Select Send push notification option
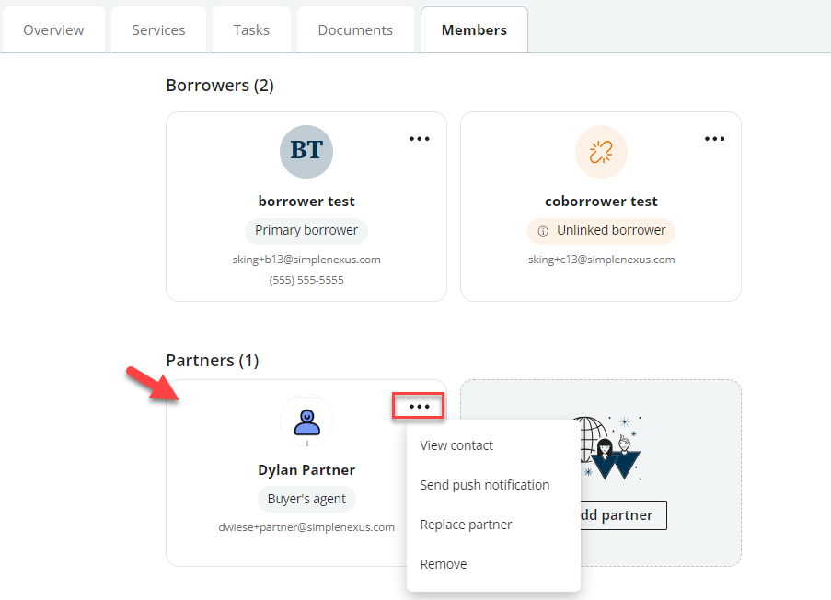 484,485
